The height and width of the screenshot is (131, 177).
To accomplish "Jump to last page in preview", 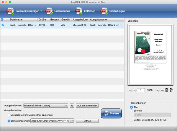I will coord(162,90).
